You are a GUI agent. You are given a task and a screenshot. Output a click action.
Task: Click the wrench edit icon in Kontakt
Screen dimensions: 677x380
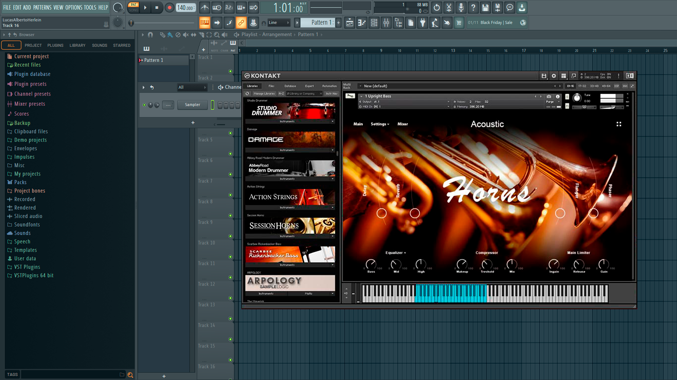(350, 96)
